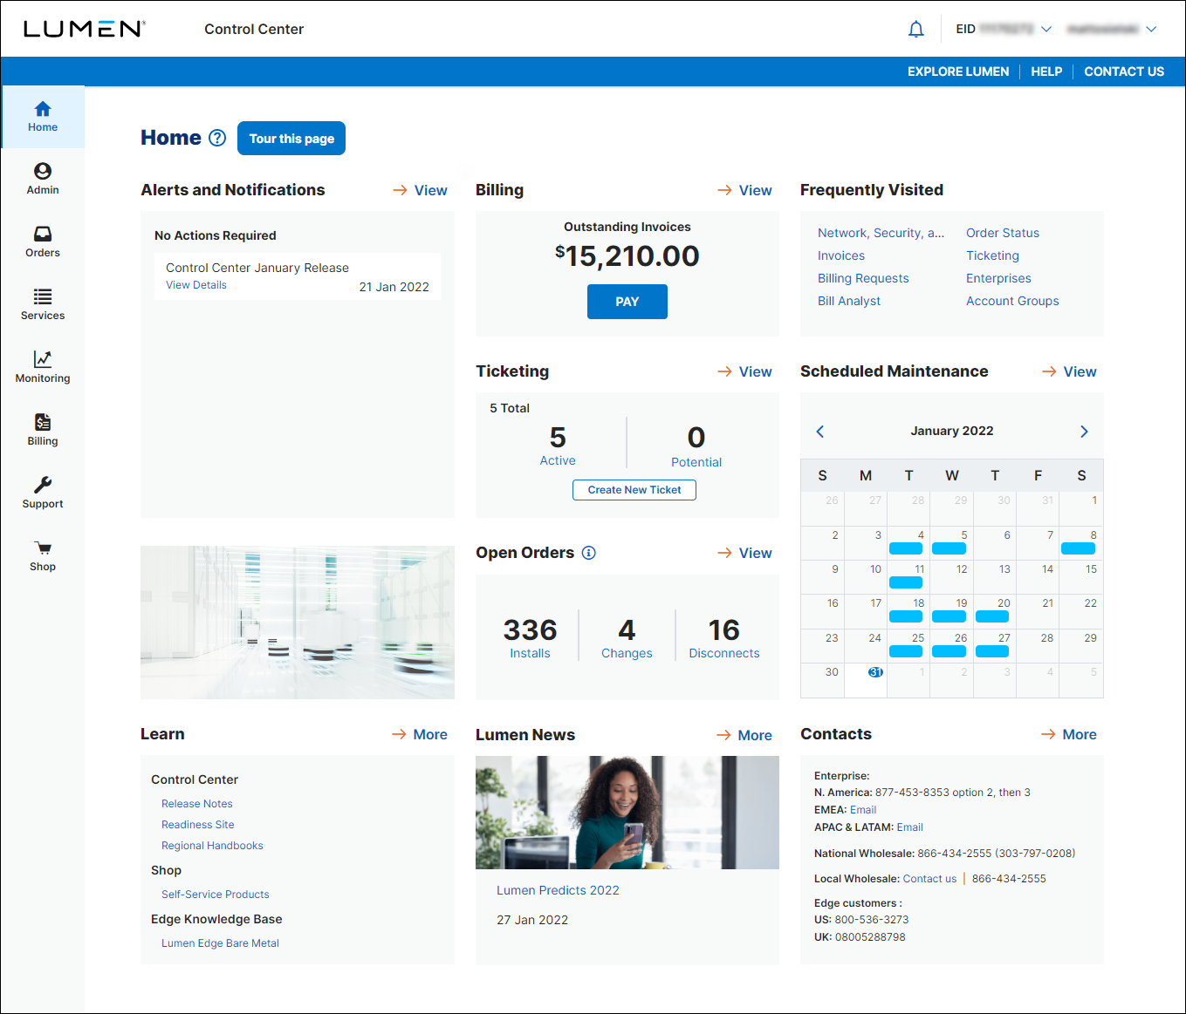Screen dimensions: 1186x1014
Task: Open the Monitoring sidebar section
Action: click(43, 367)
